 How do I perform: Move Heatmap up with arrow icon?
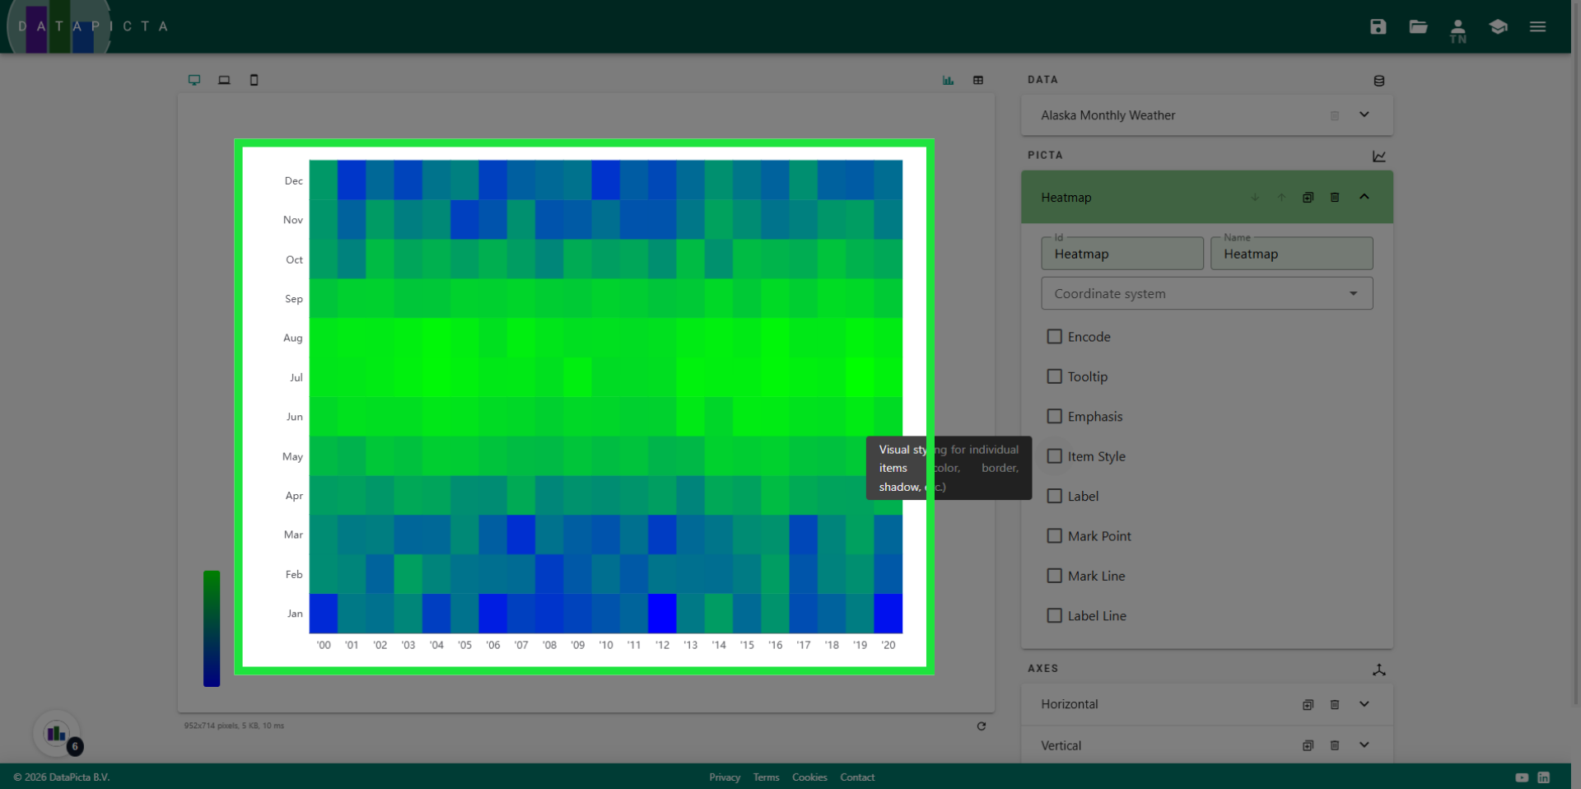1281,197
